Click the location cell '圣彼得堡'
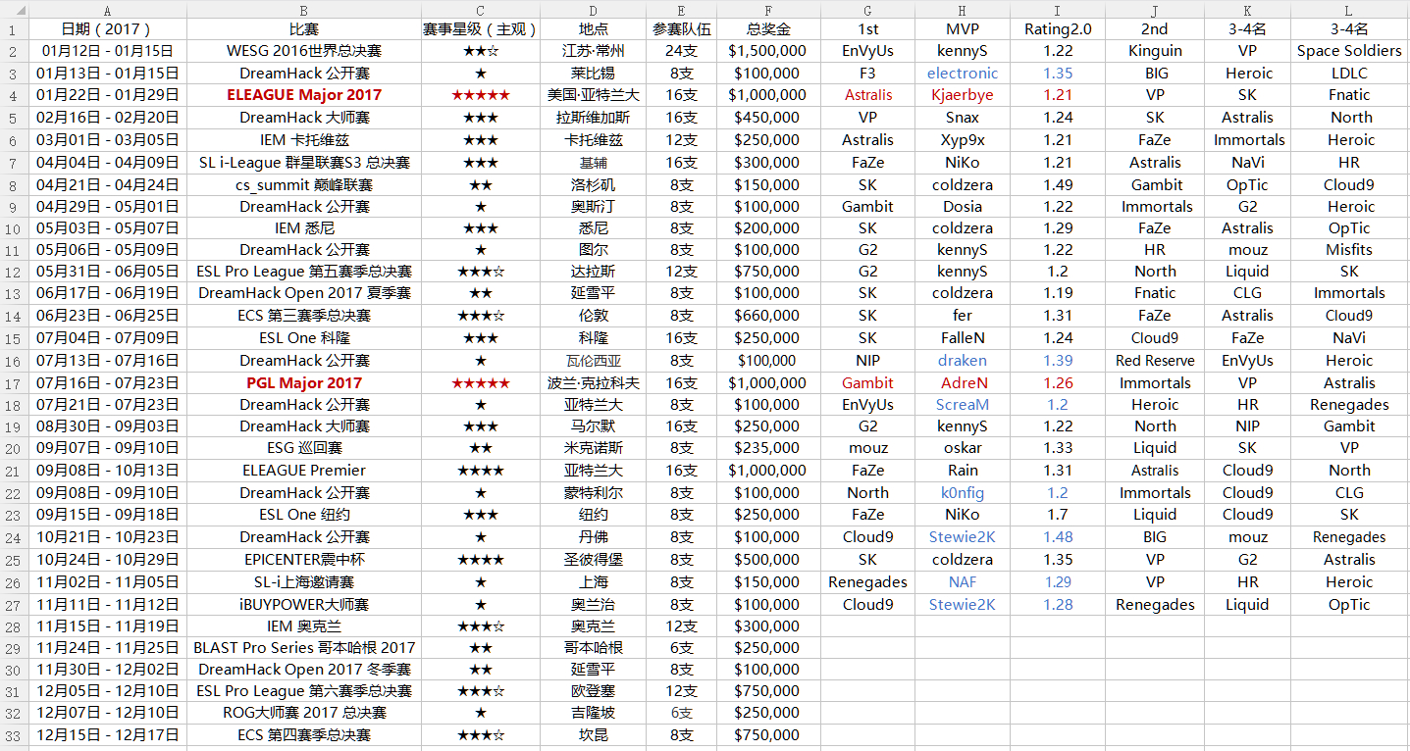This screenshot has width=1410, height=751. [593, 559]
